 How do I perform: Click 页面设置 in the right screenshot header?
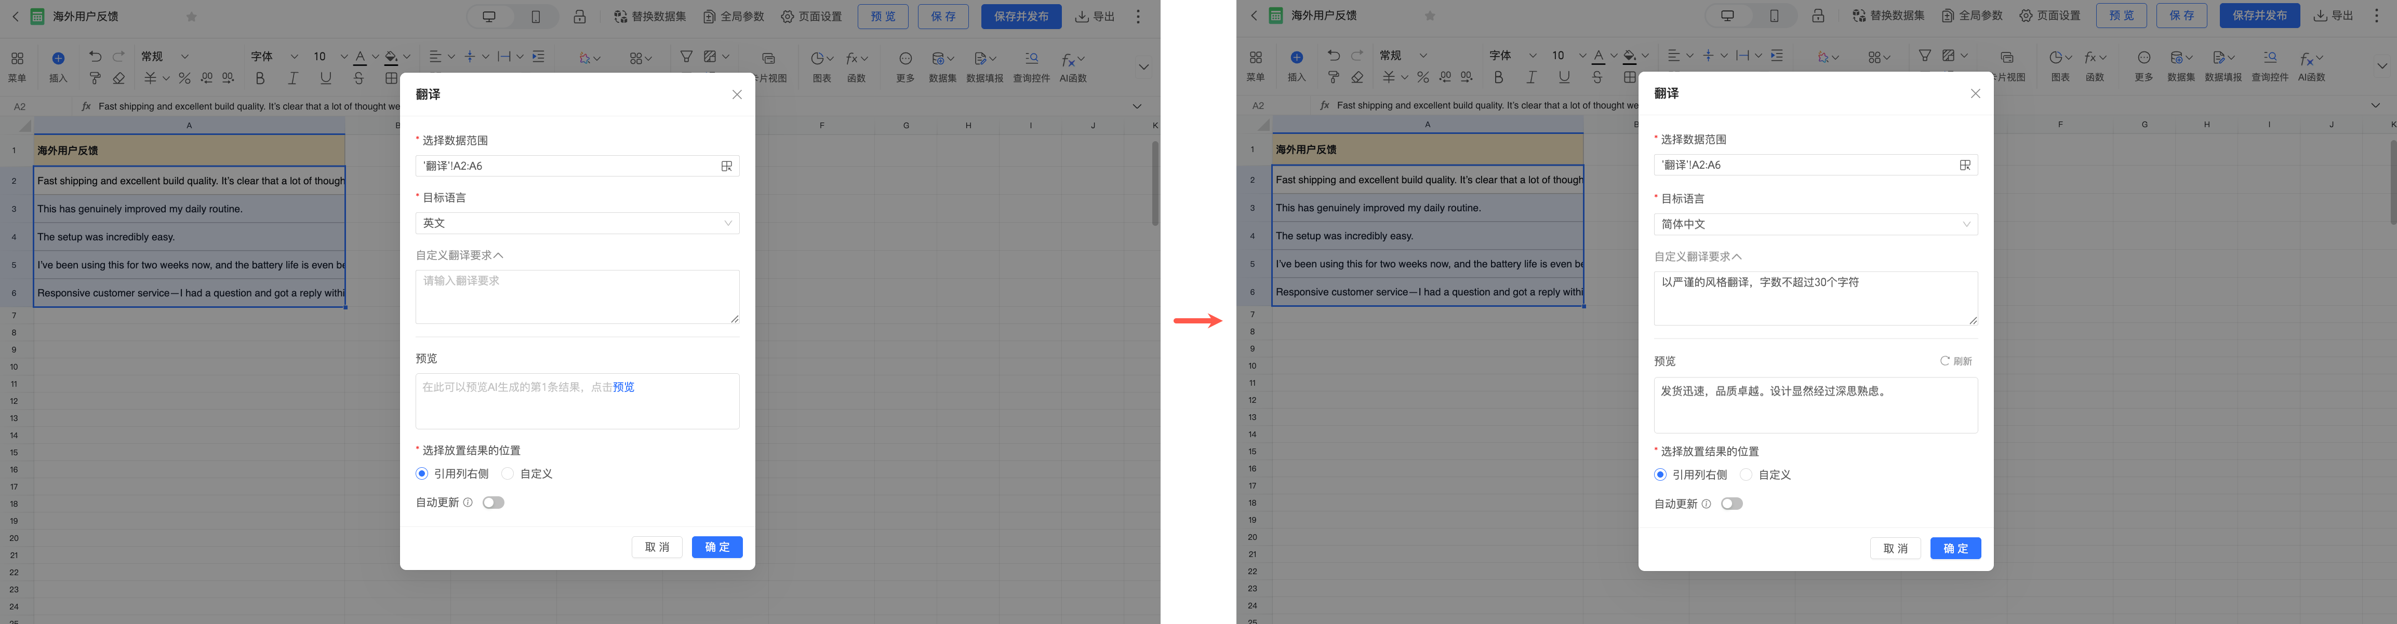(2049, 16)
